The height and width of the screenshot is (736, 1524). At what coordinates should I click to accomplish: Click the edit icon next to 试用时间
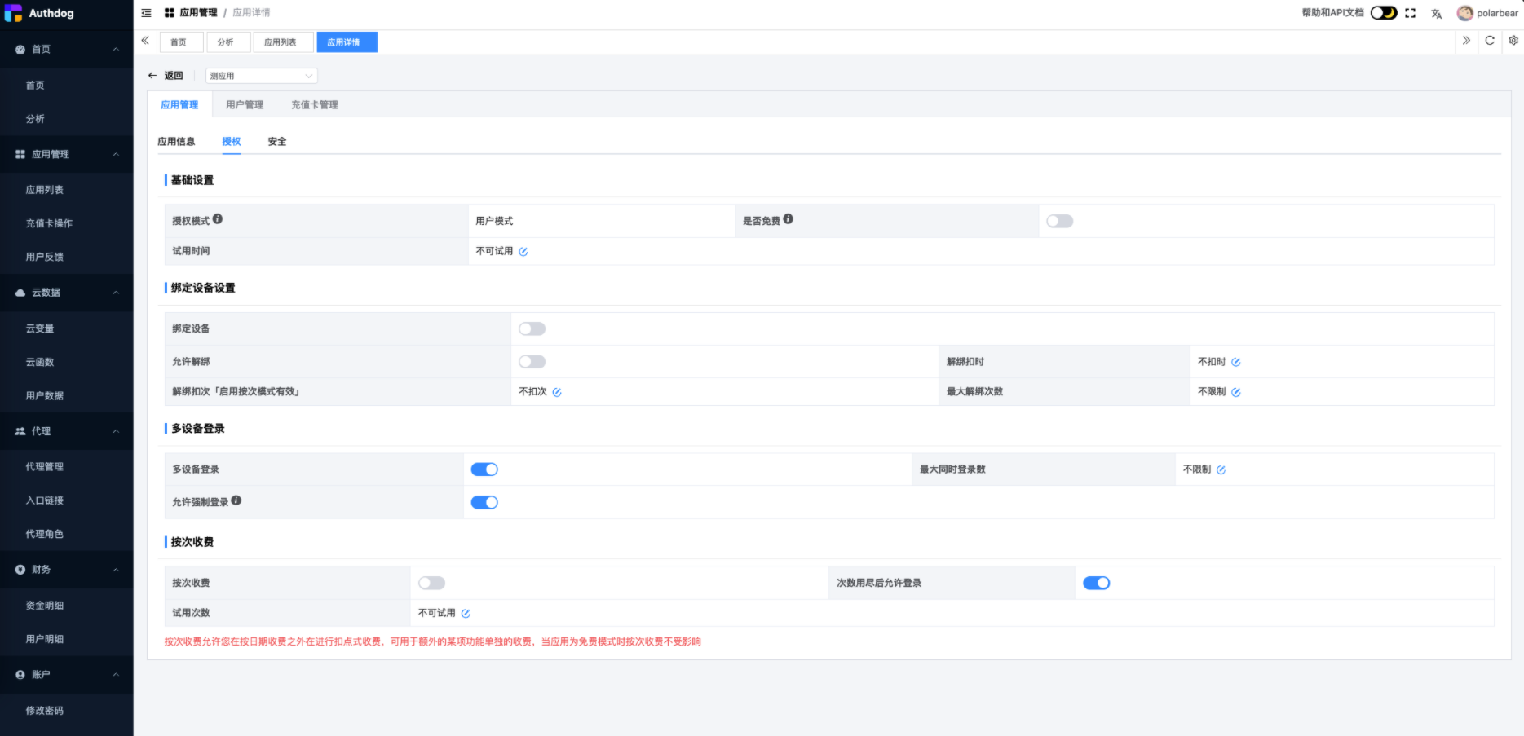523,252
